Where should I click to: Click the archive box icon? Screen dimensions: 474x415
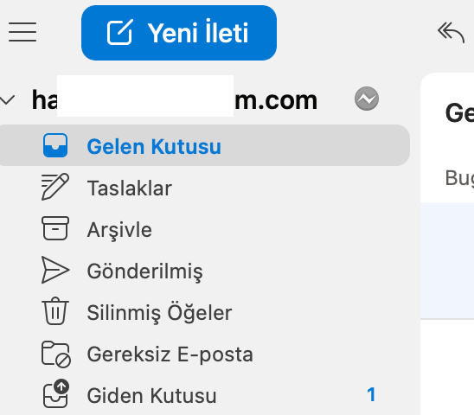55,228
